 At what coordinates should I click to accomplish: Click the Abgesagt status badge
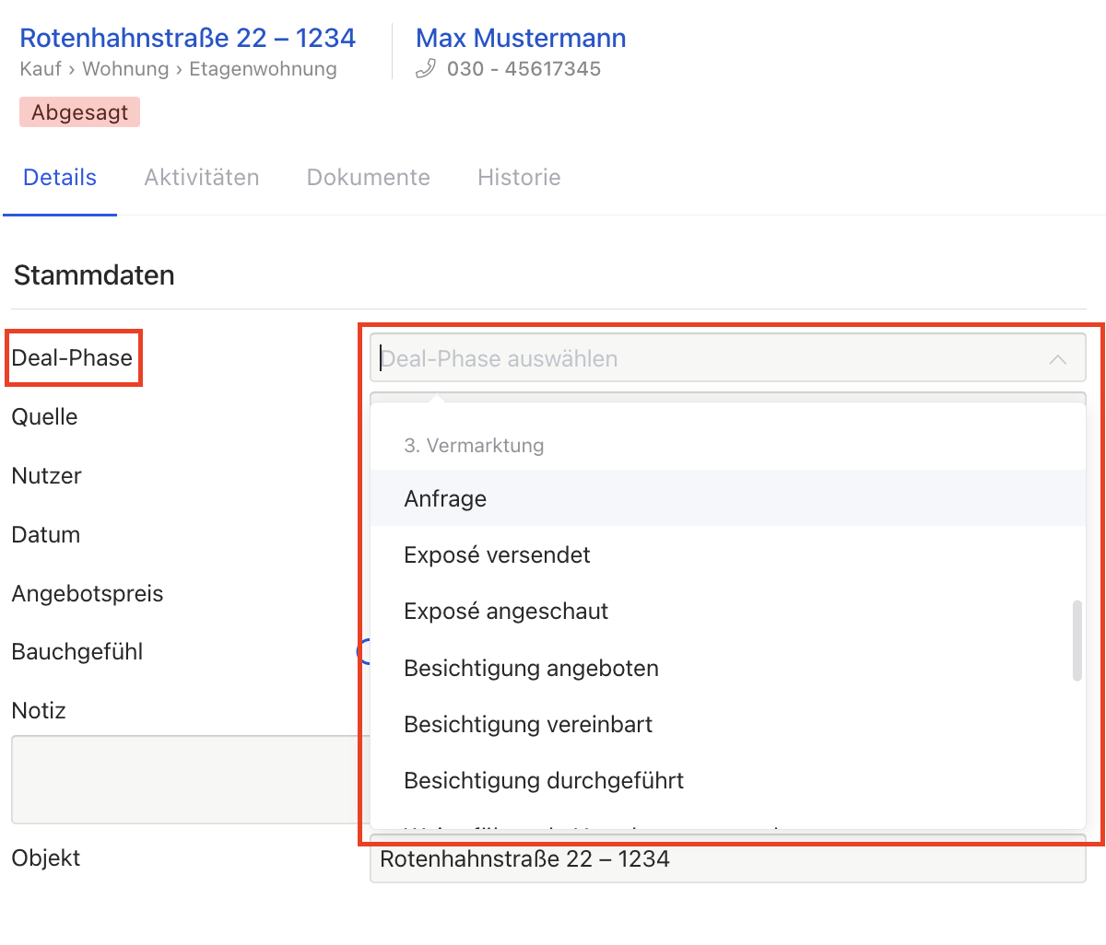[80, 112]
